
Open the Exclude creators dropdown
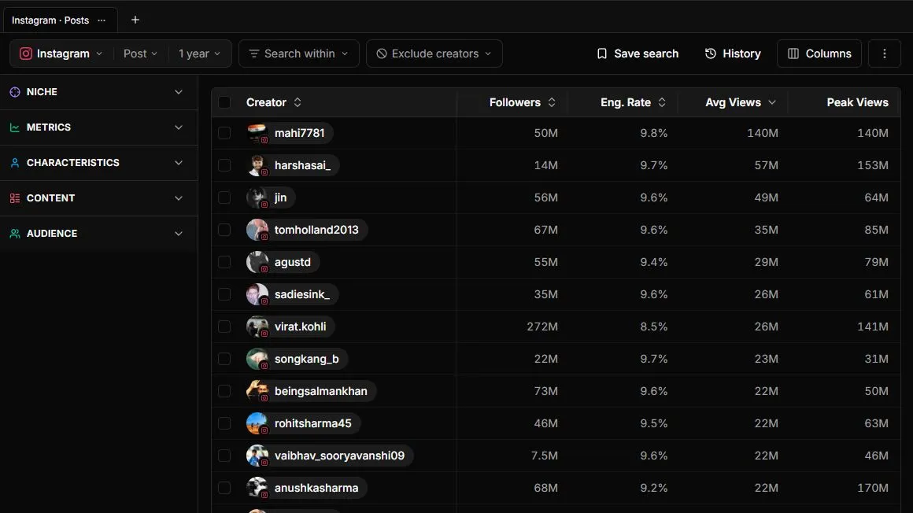pos(434,54)
